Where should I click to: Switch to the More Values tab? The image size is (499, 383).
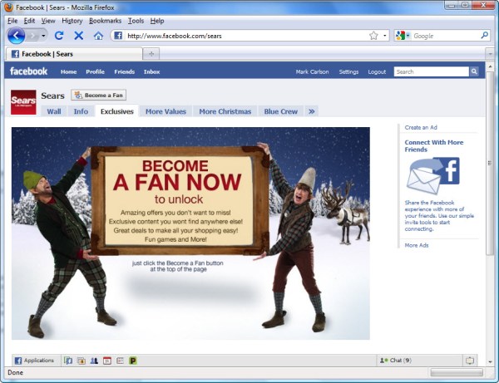166,111
